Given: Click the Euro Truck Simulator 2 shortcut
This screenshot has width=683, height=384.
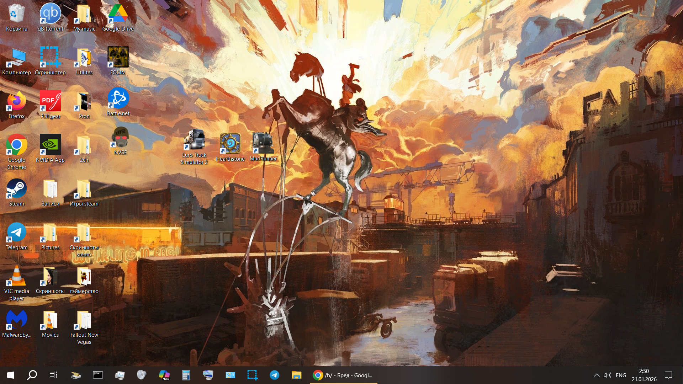Looking at the screenshot, I should pyautogui.click(x=194, y=140).
